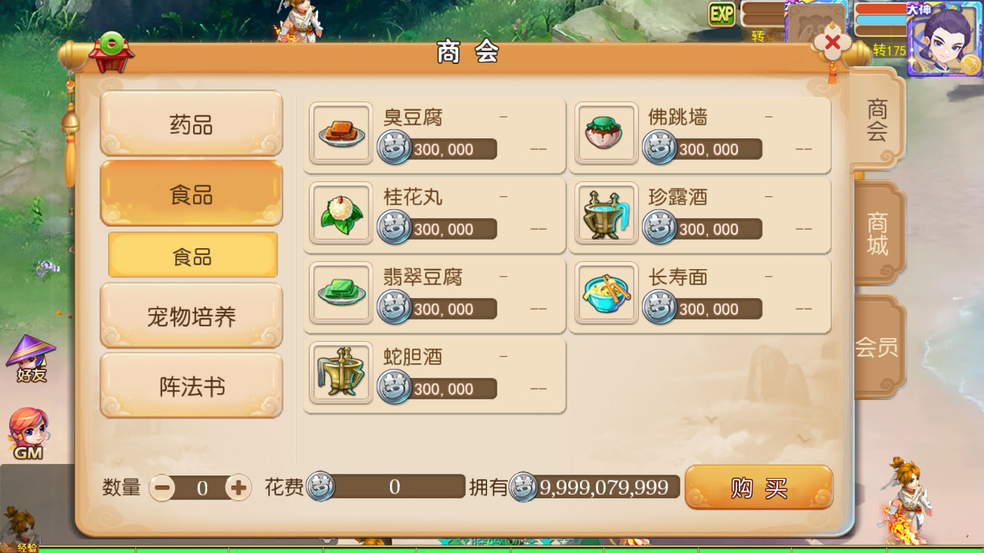Decrease quantity with the minus button
The height and width of the screenshot is (553, 984).
[x=162, y=488]
